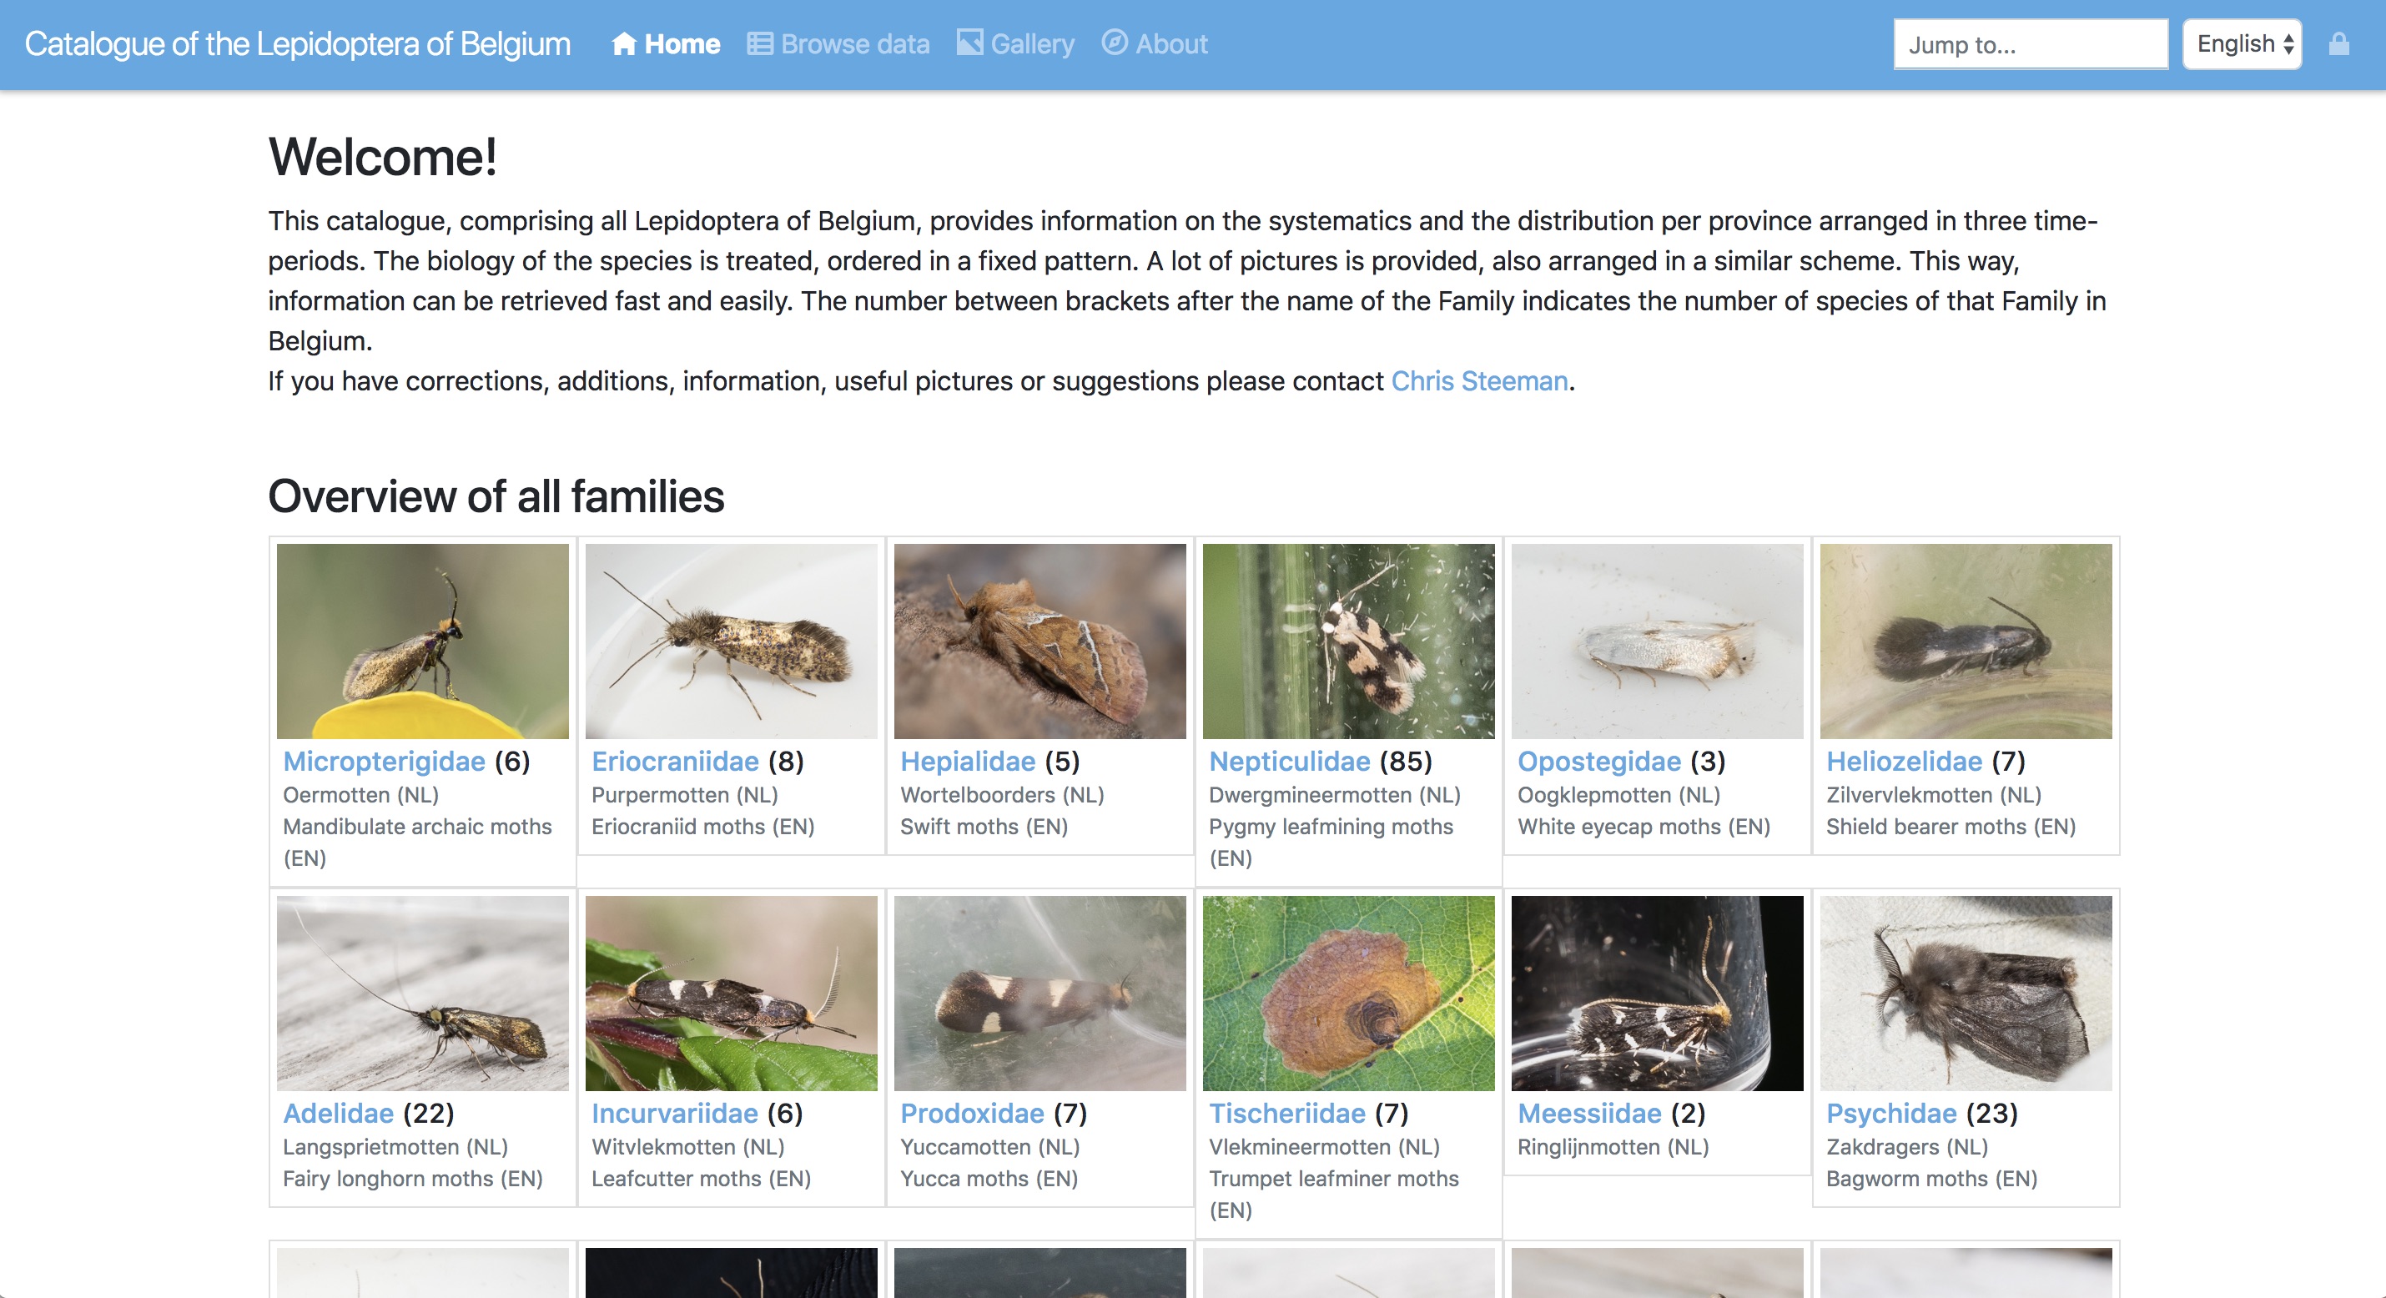Open the Opostegidae family link
The width and height of the screenshot is (2386, 1298).
point(1598,761)
